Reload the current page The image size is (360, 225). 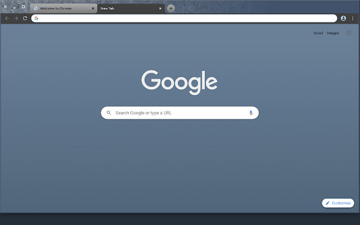(25, 19)
